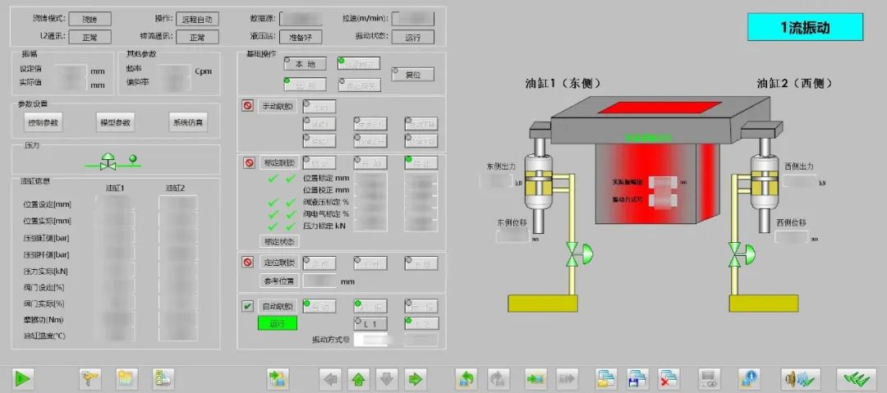This screenshot has width=887, height=393.
Task: Select the L1 vibration mode button
Action: (370, 323)
